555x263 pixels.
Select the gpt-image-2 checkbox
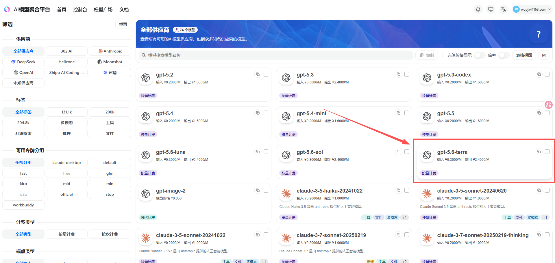pyautogui.click(x=266, y=190)
